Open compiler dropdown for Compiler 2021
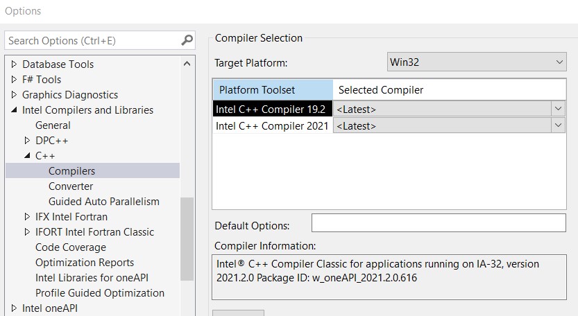The image size is (578, 316). coord(558,125)
